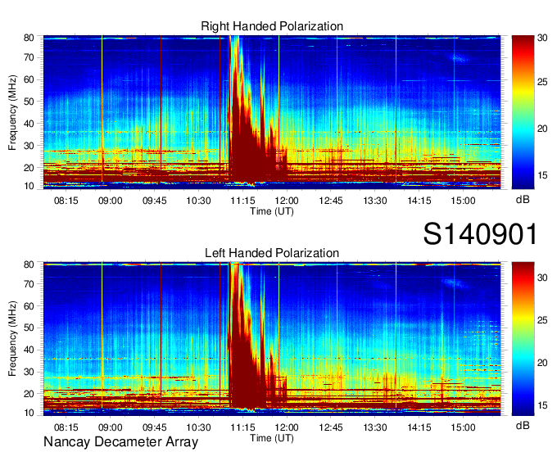Click the 25 dB value on bottom color bar
The width and height of the screenshot is (557, 452).
pos(542,320)
